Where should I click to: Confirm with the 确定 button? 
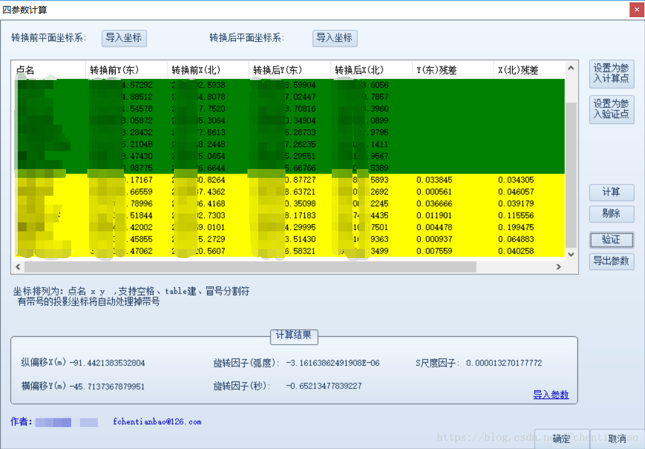click(x=561, y=439)
